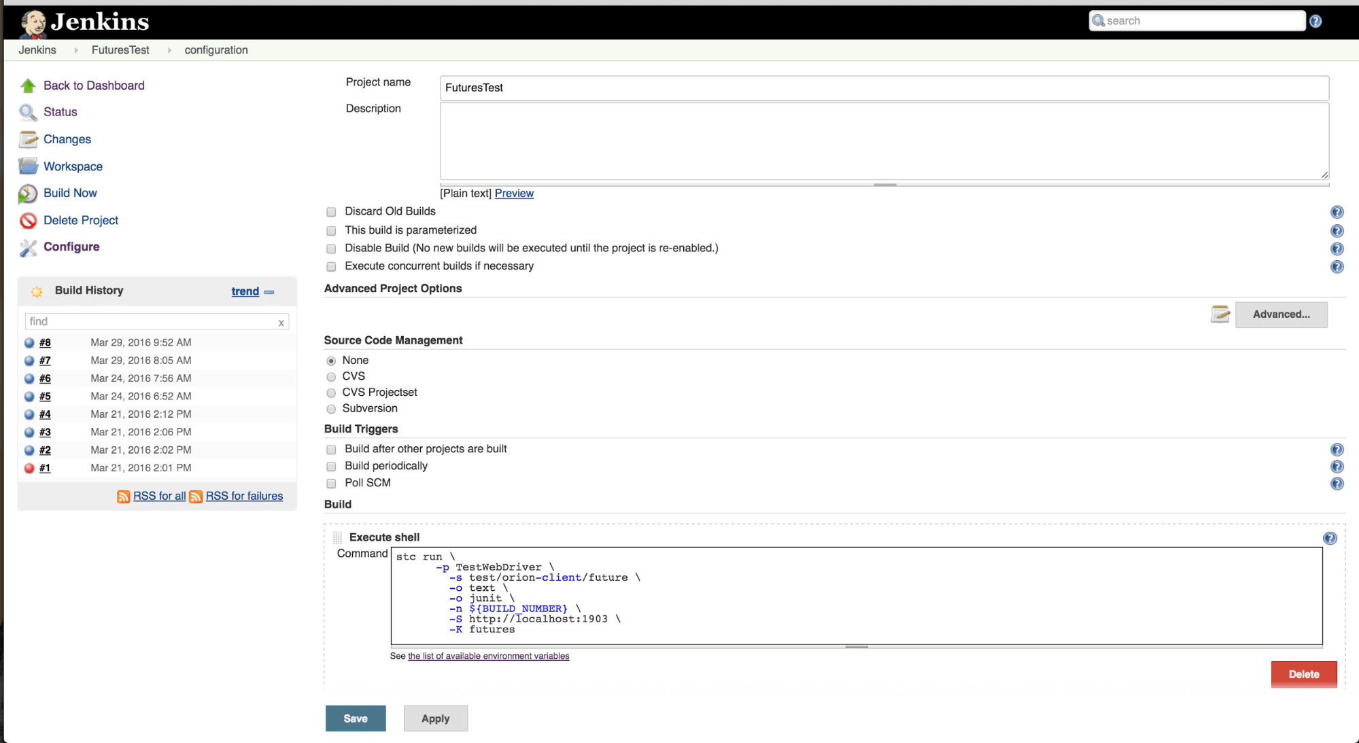The height and width of the screenshot is (743, 1359).
Task: Expand the Advanced... project options
Action: coord(1281,314)
